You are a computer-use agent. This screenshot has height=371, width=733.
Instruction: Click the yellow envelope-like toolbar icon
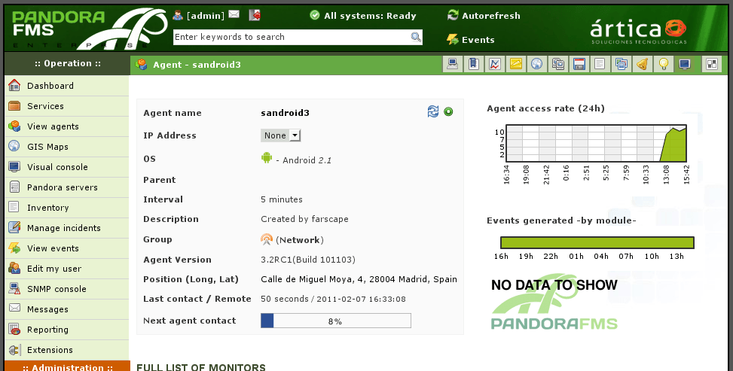(515, 64)
